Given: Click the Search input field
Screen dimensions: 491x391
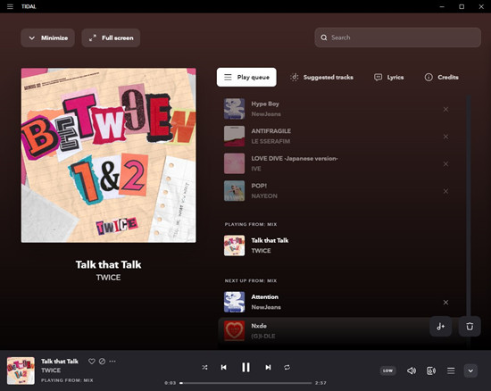Looking at the screenshot, I should pyautogui.click(x=397, y=37).
